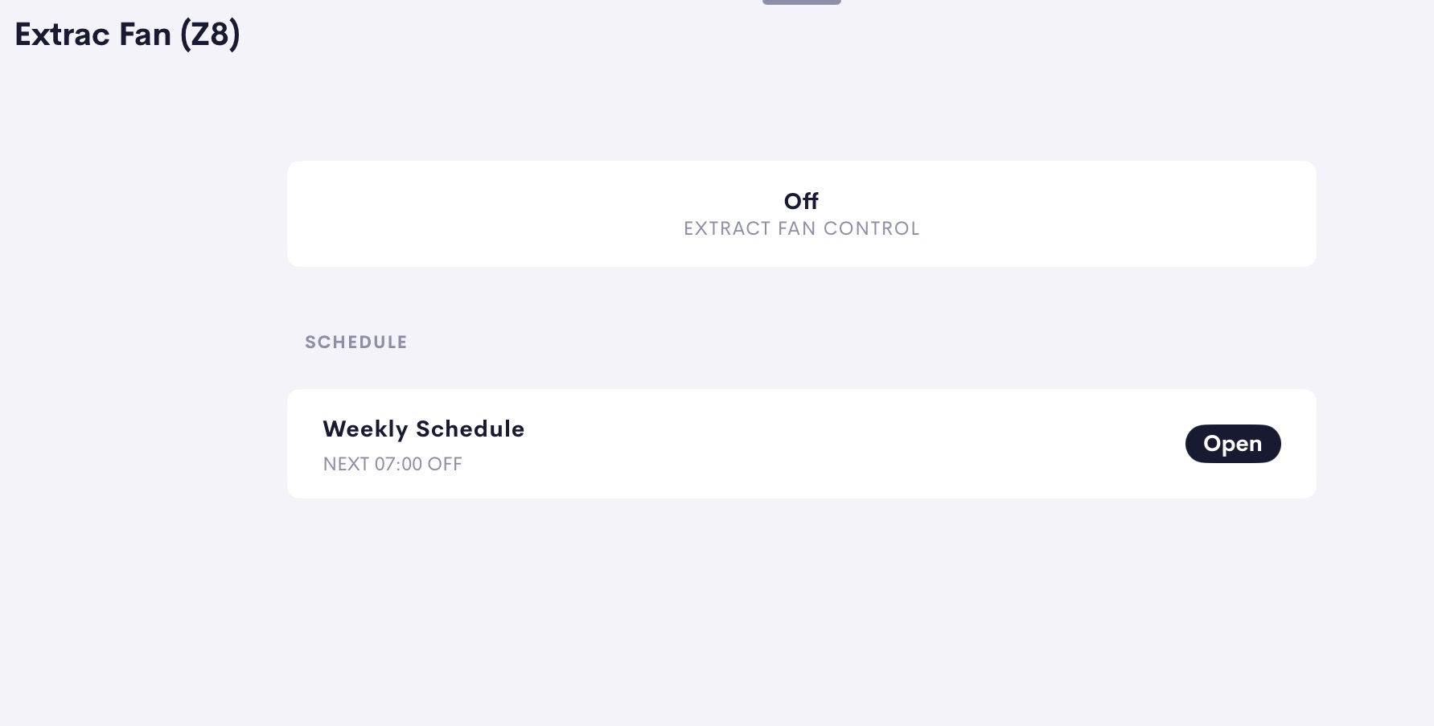Toggle the fan state showing Off
The height and width of the screenshot is (726, 1434).
coord(801,201)
